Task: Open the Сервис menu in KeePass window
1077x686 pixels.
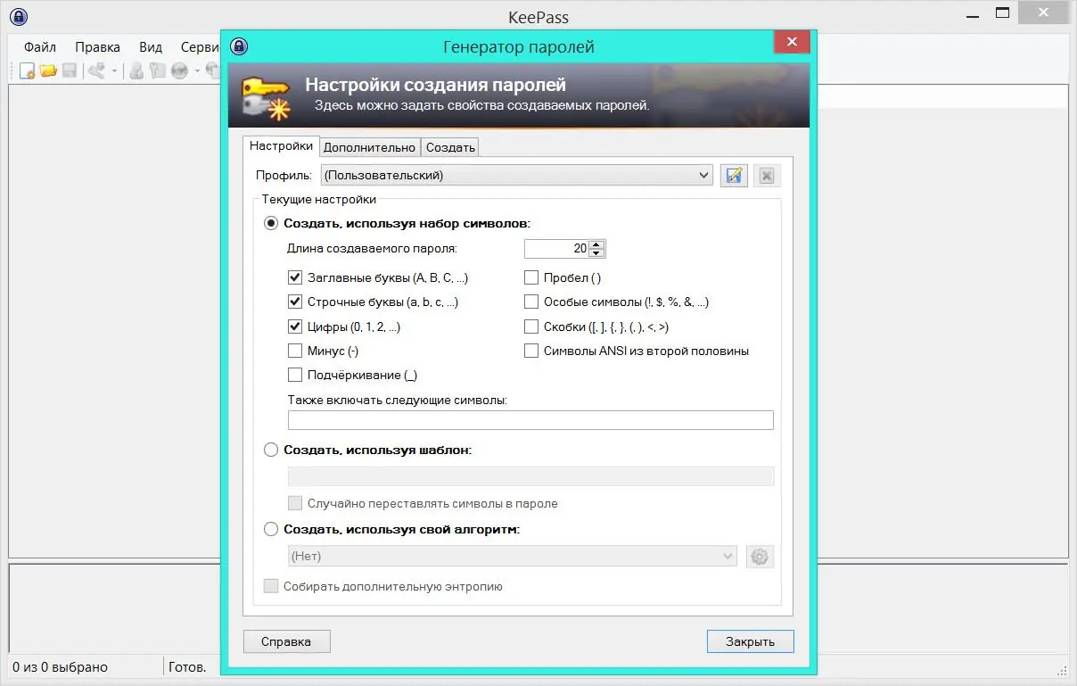Action: [x=200, y=47]
